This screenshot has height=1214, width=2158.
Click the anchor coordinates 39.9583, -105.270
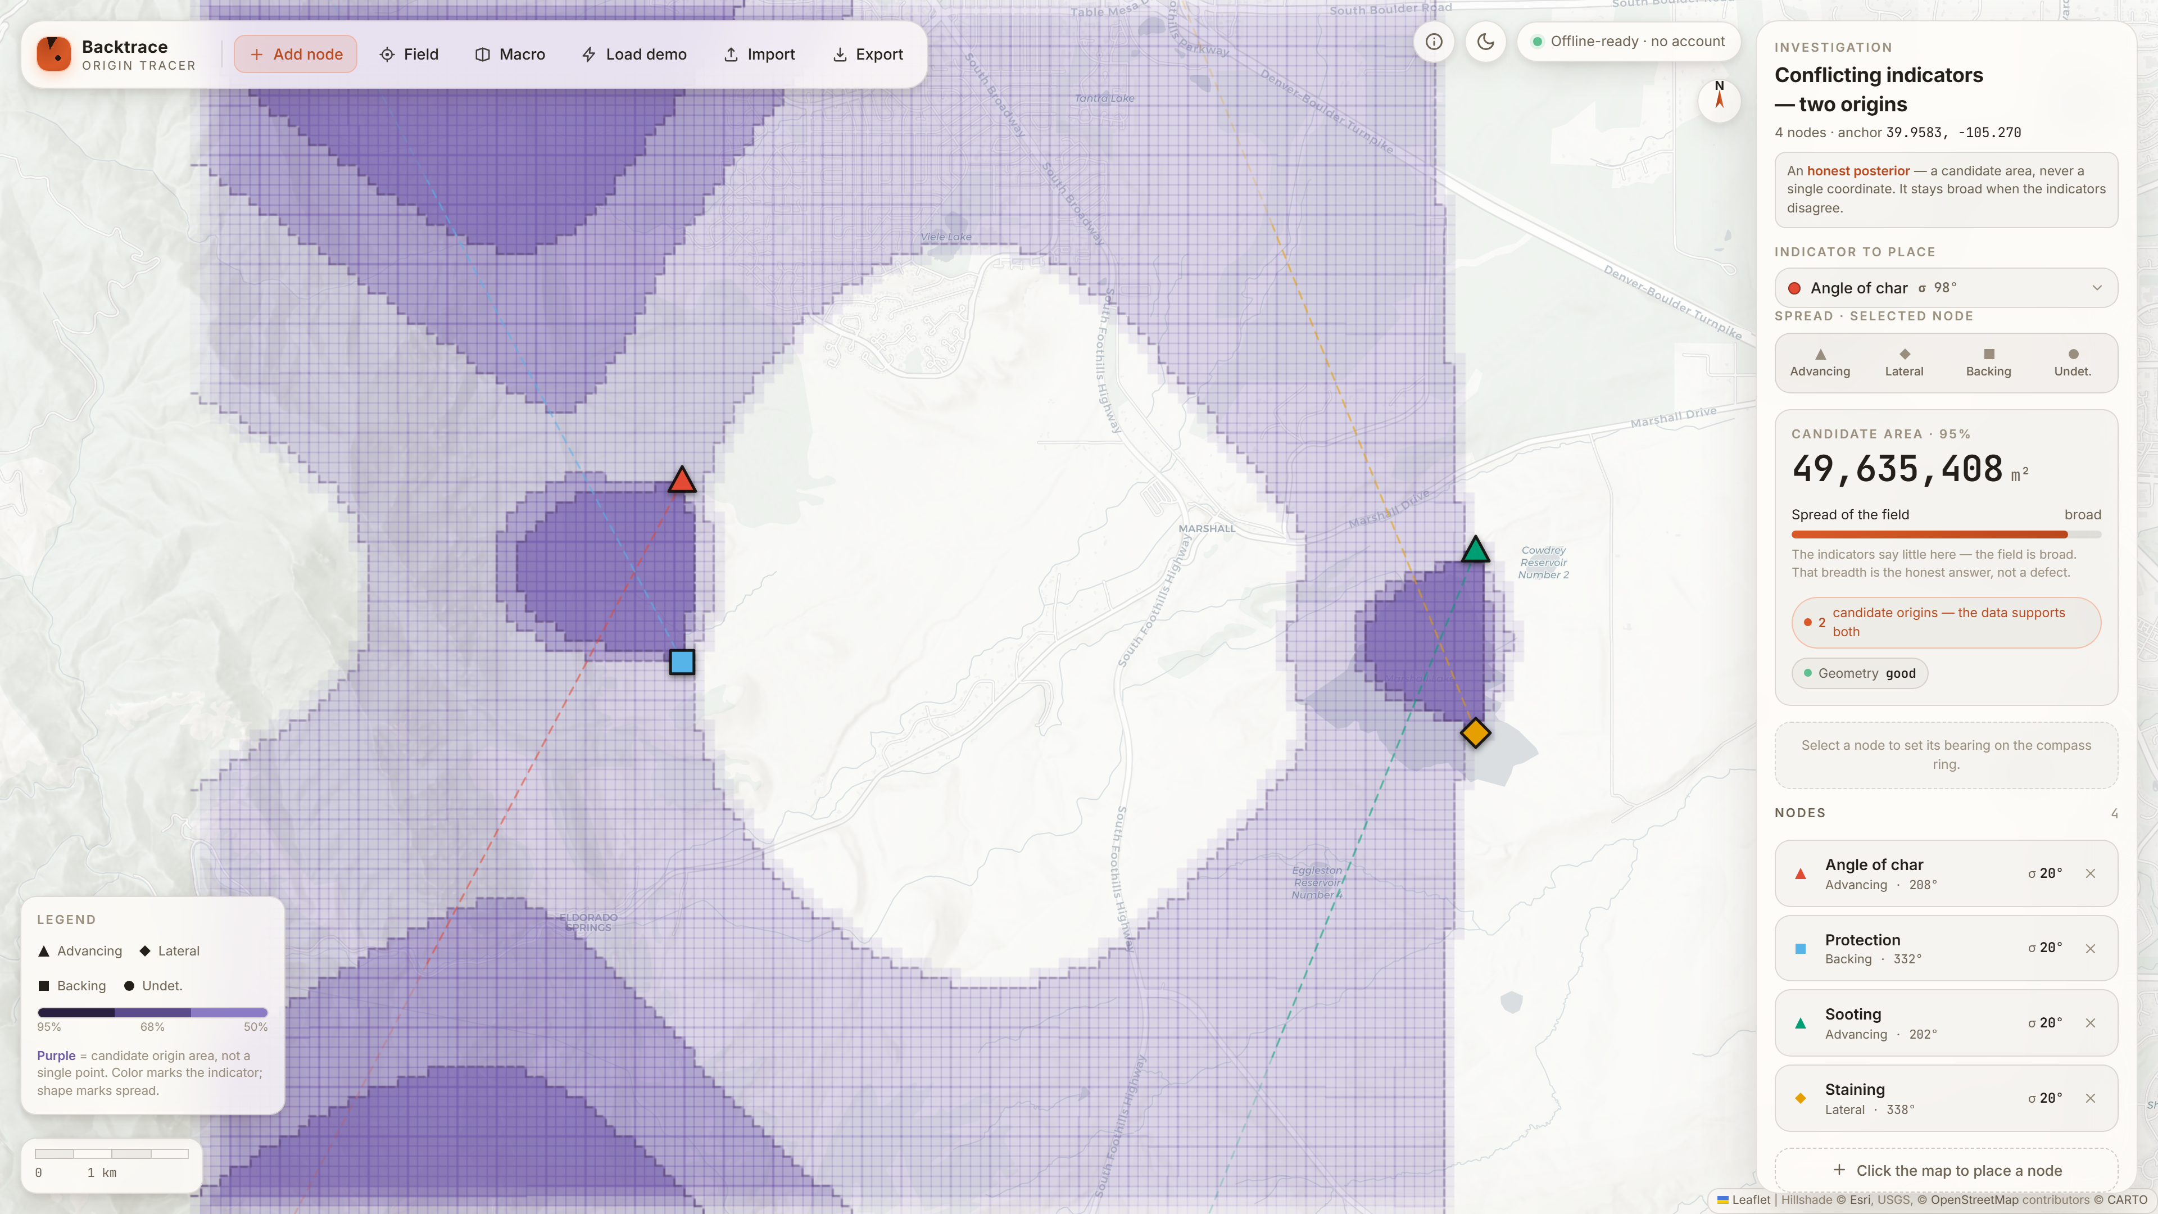1953,133
